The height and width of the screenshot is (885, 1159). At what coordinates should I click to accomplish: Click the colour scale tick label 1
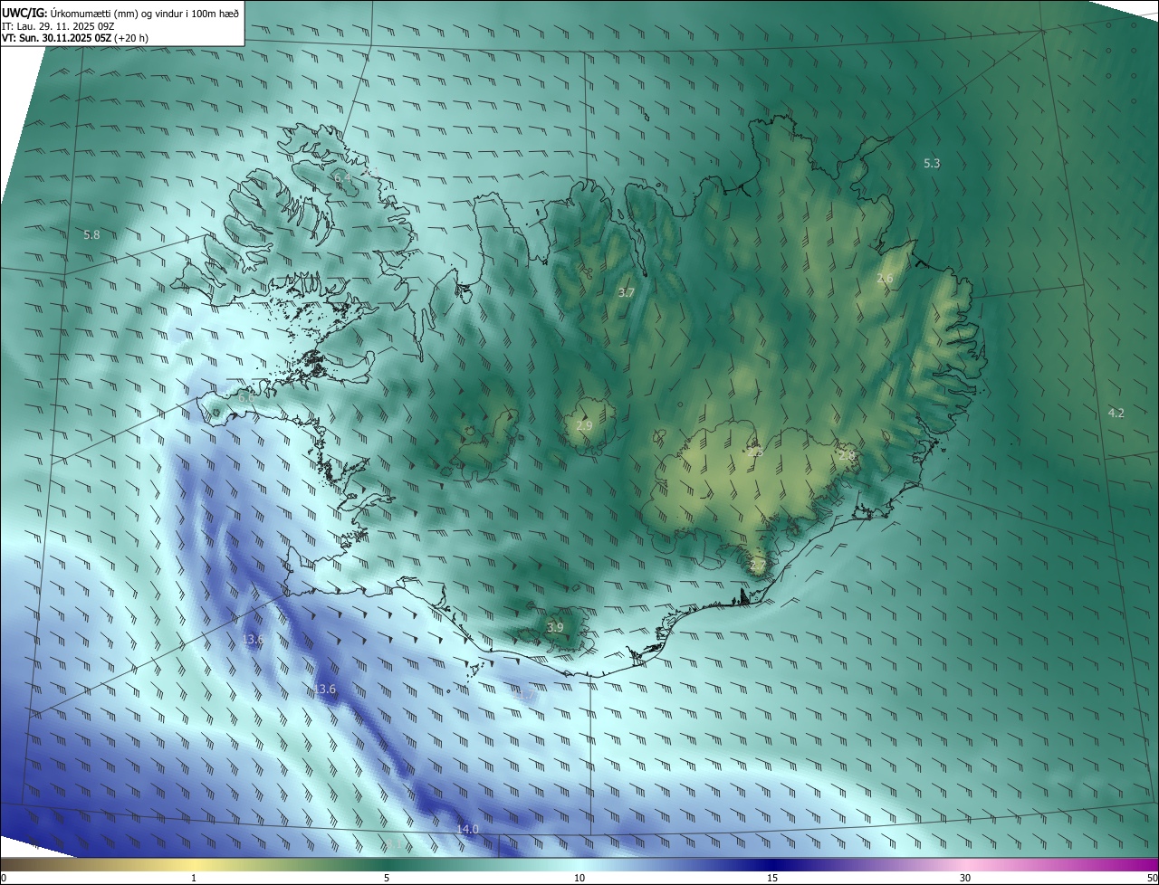click(194, 879)
